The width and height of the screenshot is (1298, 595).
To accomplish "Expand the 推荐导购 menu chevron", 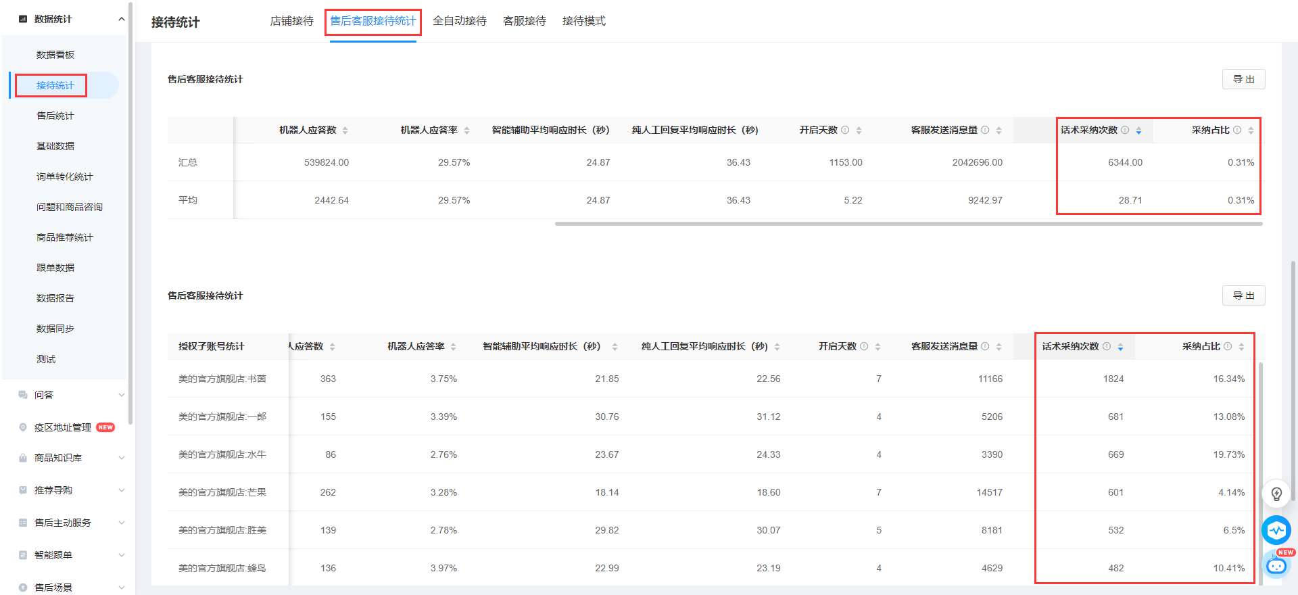I will tap(122, 490).
